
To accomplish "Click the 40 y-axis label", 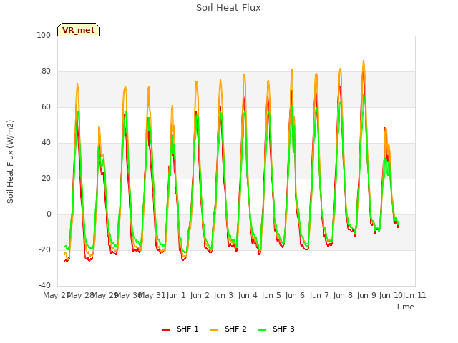I will 46,143.
